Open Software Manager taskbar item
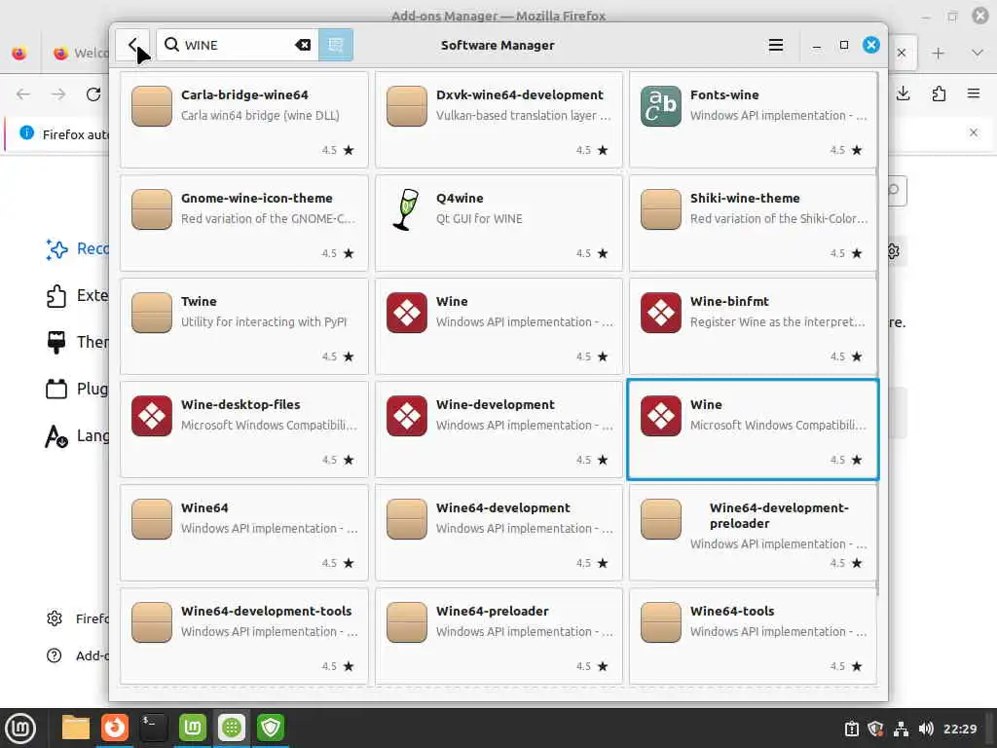 pos(232,728)
